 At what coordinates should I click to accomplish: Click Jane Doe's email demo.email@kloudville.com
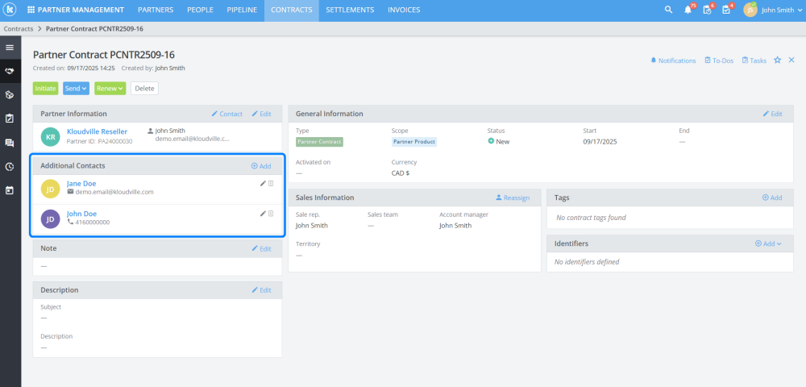pos(114,192)
